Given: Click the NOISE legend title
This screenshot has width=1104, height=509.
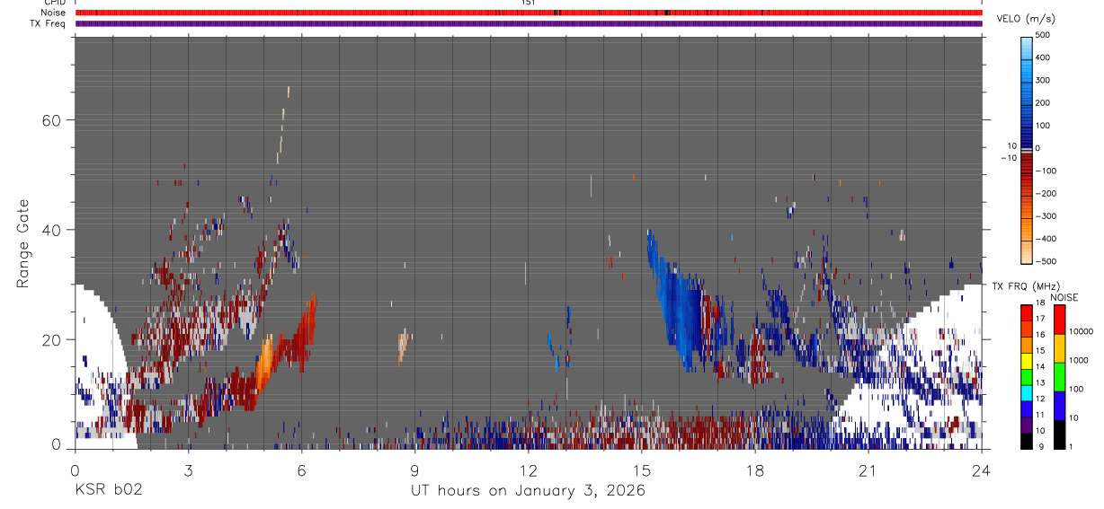Looking at the screenshot, I should click(1064, 298).
